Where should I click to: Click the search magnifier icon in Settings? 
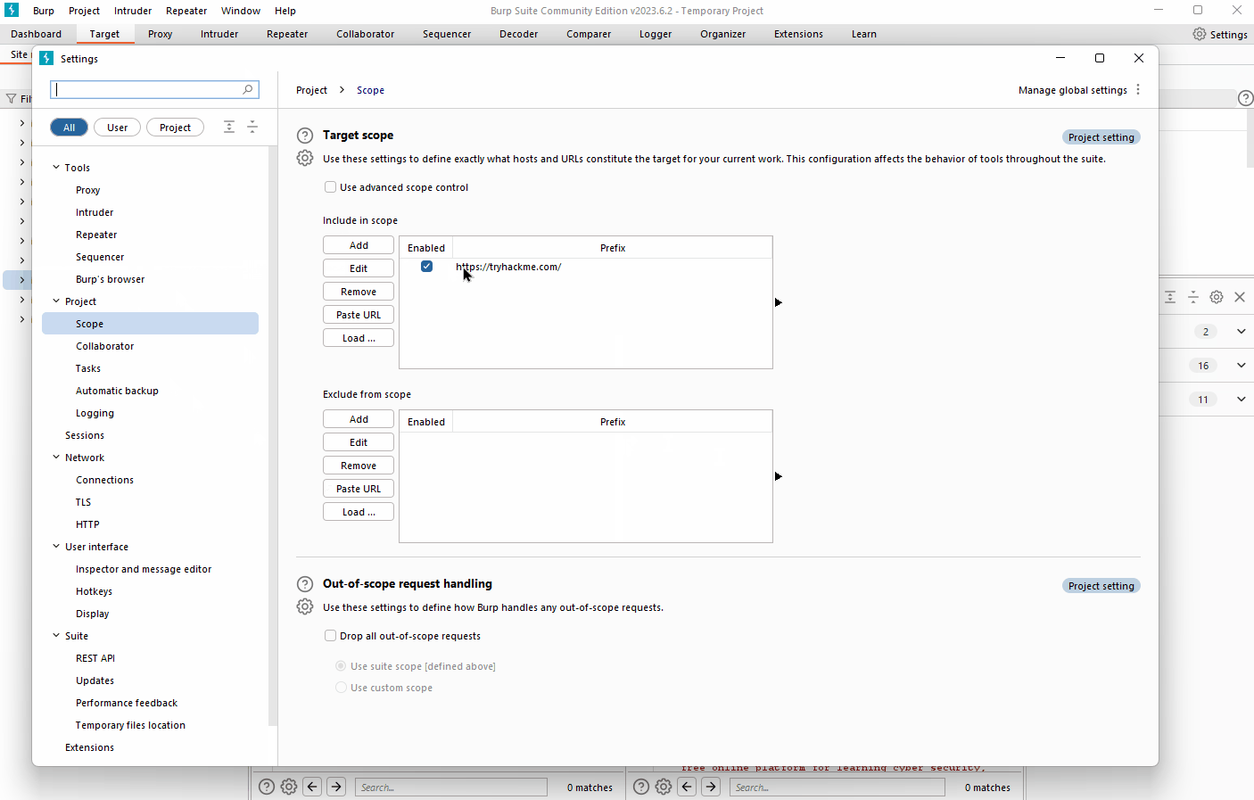coord(248,89)
